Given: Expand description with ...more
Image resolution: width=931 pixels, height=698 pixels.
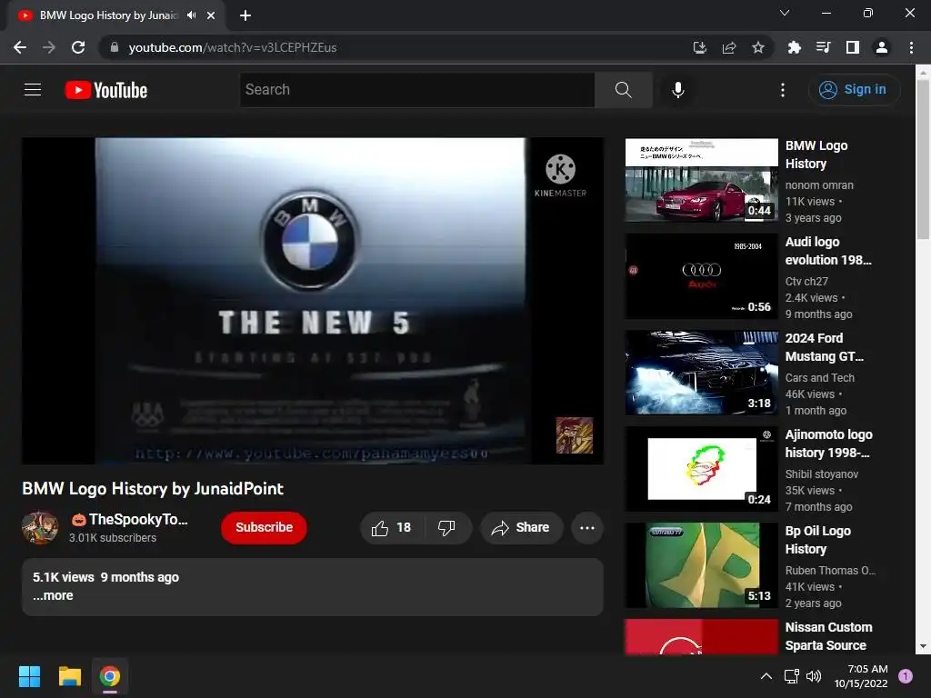Looking at the screenshot, I should (53, 595).
